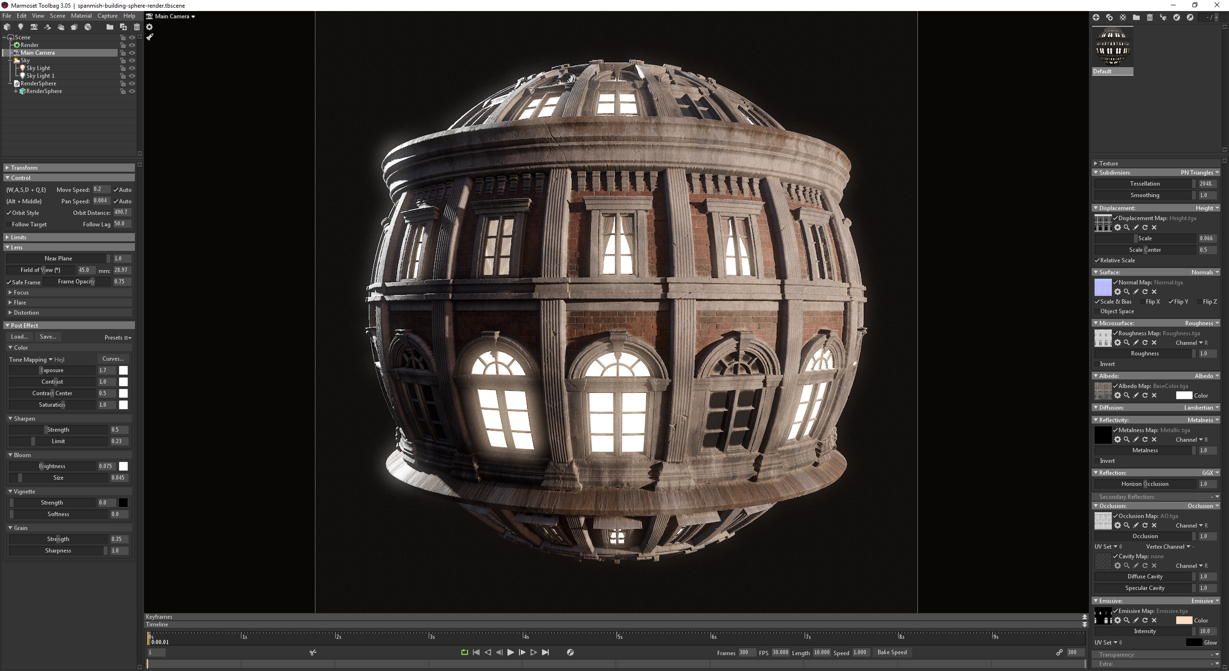Add new camera from scene toolbar

[x=34, y=27]
